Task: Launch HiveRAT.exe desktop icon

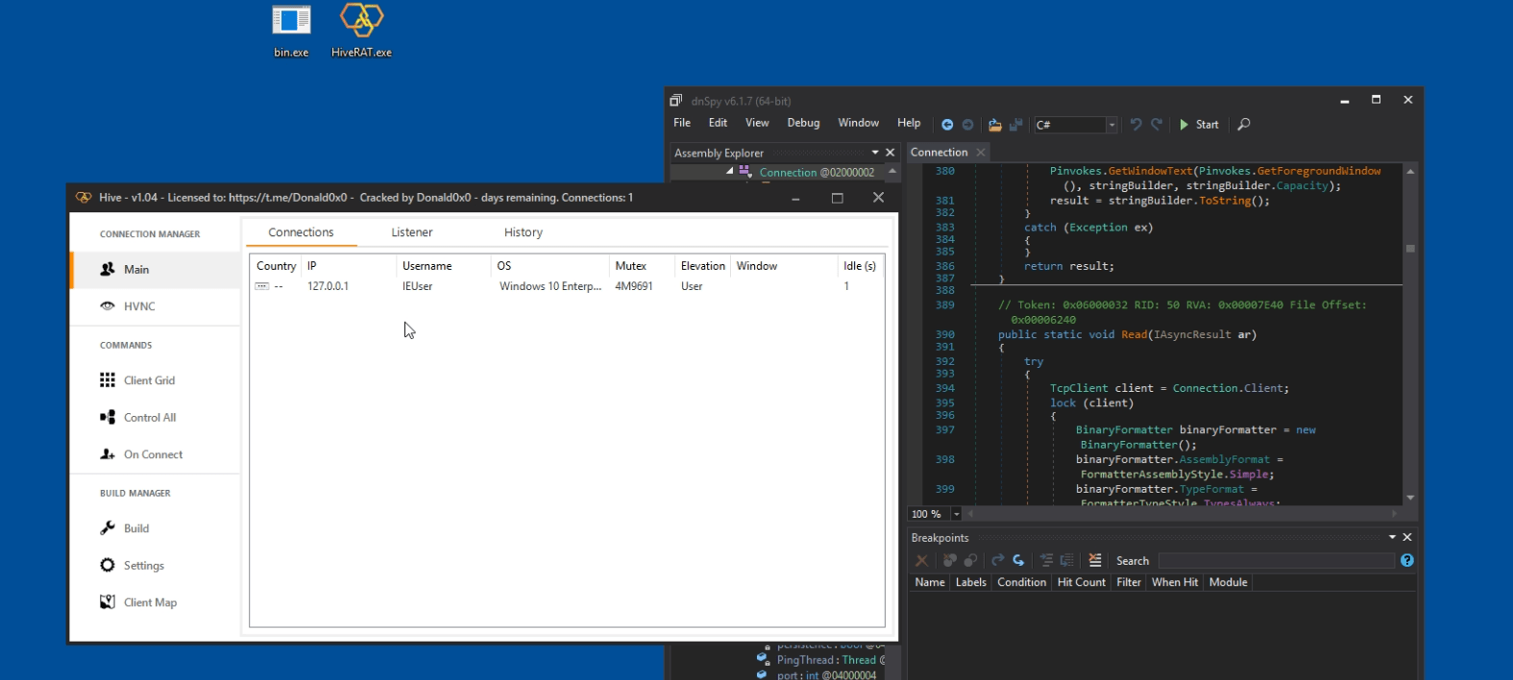Action: tap(361, 31)
